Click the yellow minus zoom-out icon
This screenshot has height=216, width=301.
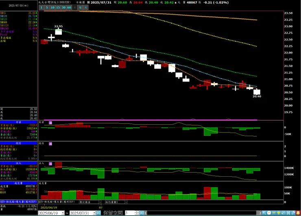274,213
